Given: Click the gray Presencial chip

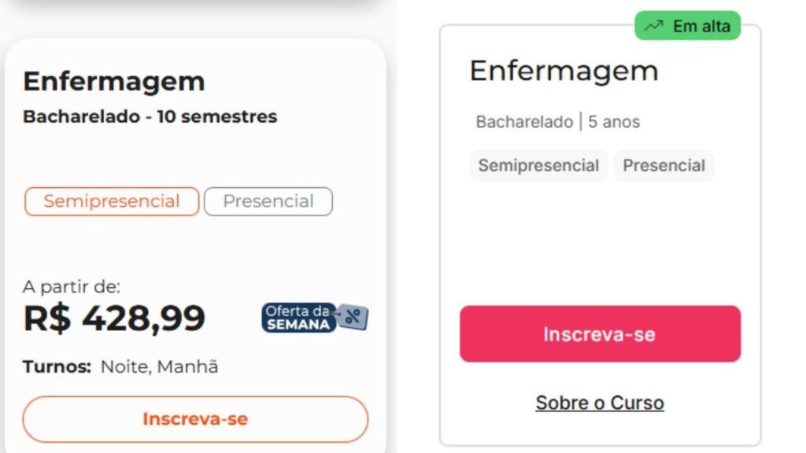Looking at the screenshot, I should (x=664, y=165).
